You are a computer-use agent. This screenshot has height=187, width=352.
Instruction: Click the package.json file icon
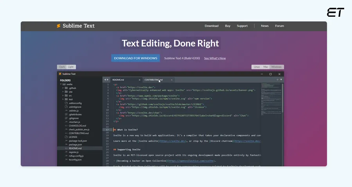click(x=66, y=145)
